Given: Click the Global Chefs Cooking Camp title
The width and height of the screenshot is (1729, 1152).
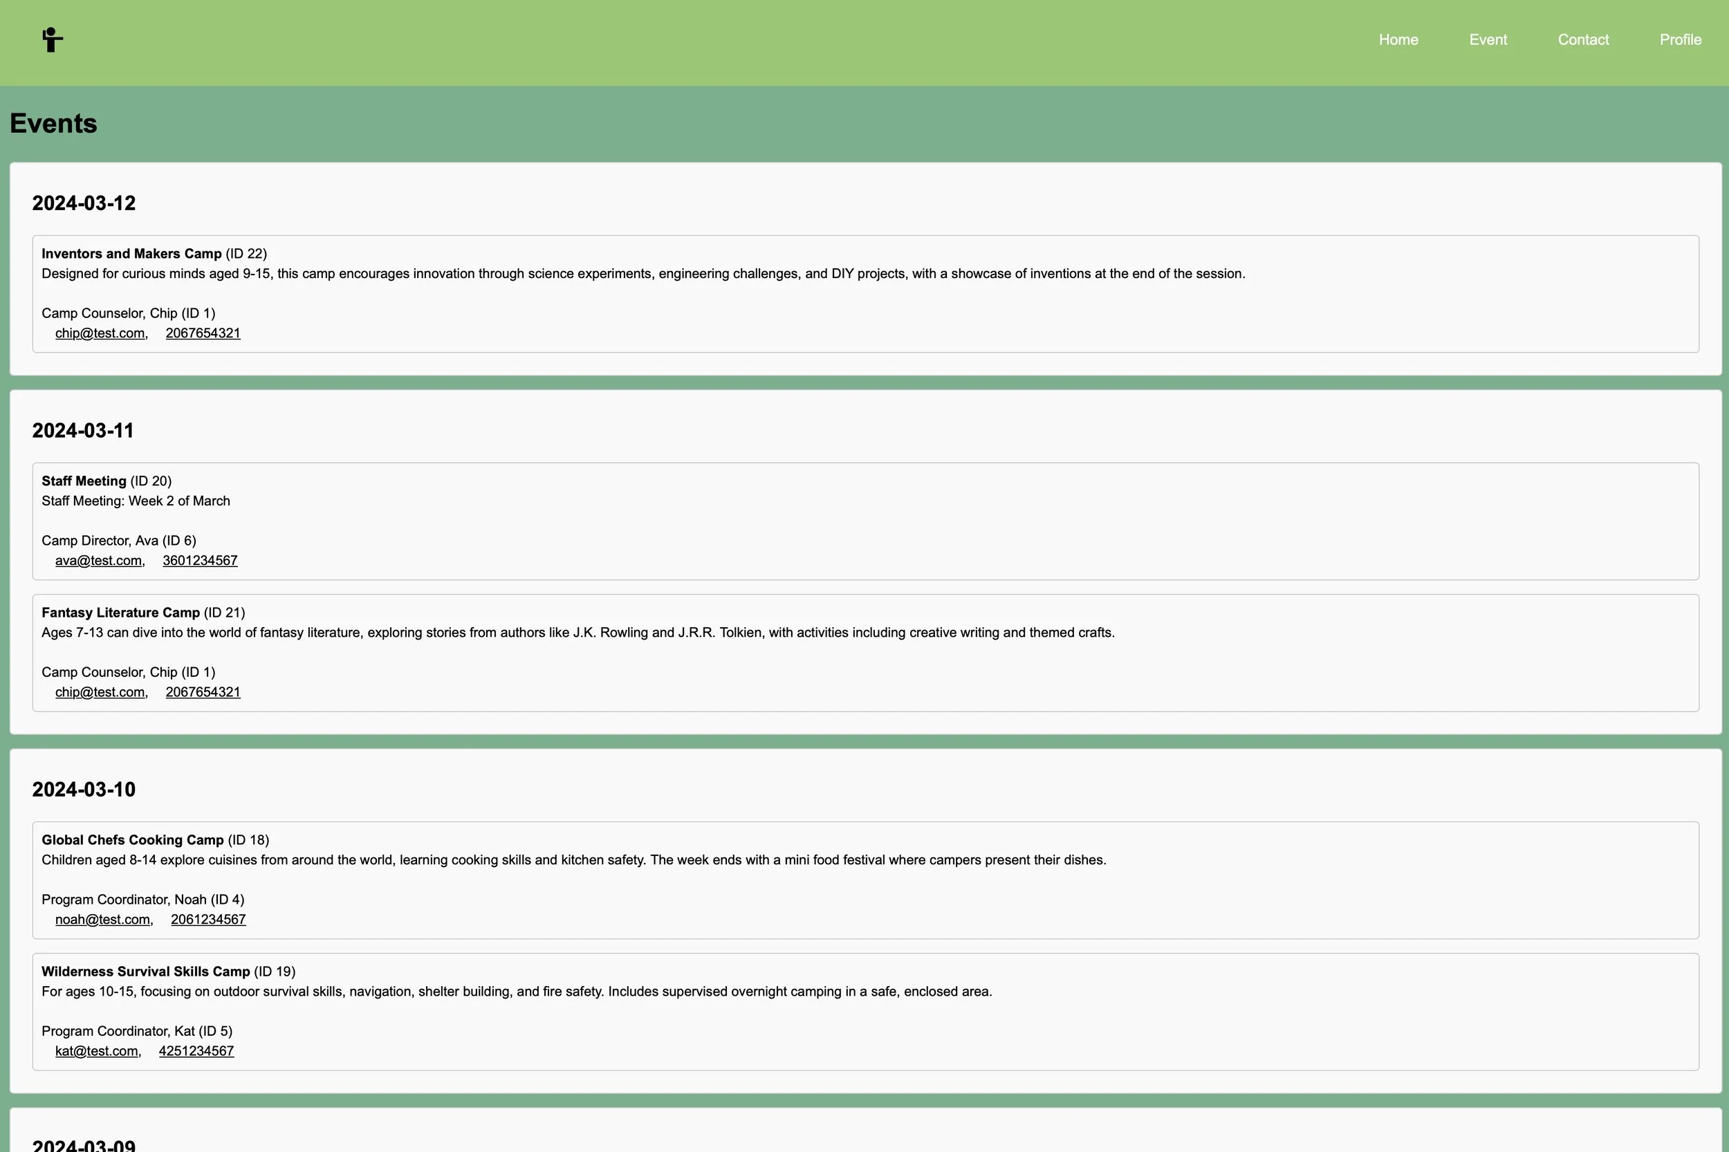Looking at the screenshot, I should [x=132, y=839].
